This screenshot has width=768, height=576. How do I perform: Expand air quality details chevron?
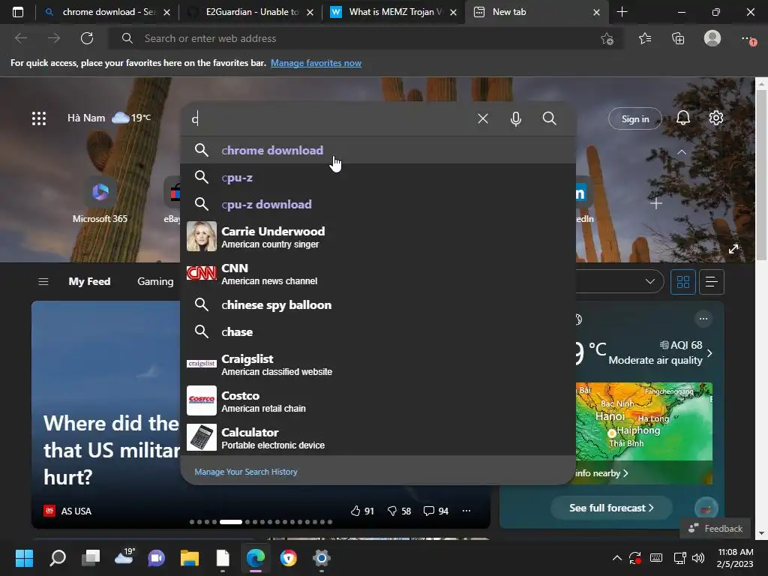tap(709, 352)
